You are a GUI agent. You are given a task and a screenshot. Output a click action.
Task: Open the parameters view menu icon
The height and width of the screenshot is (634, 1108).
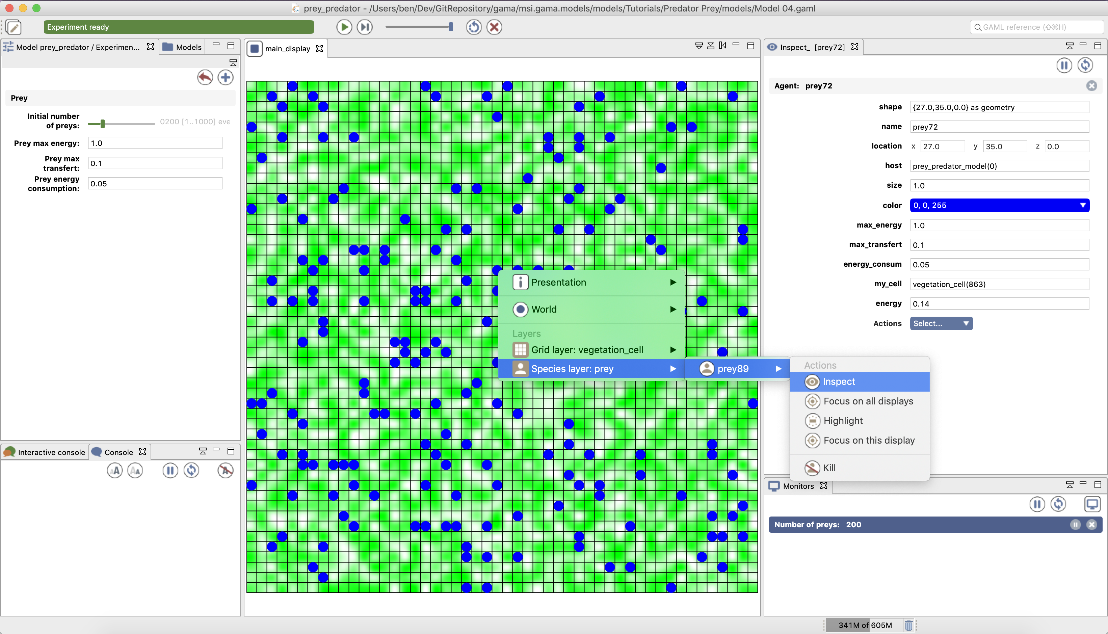coord(233,63)
